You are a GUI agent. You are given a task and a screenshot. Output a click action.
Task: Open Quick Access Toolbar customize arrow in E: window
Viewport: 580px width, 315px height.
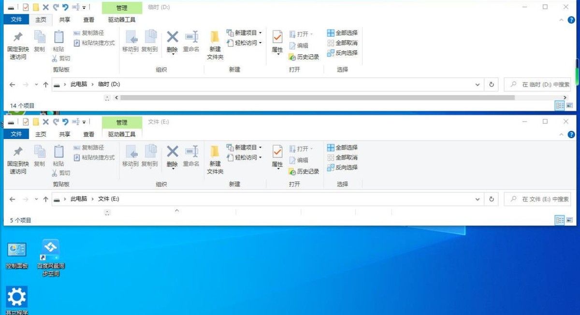coord(84,122)
